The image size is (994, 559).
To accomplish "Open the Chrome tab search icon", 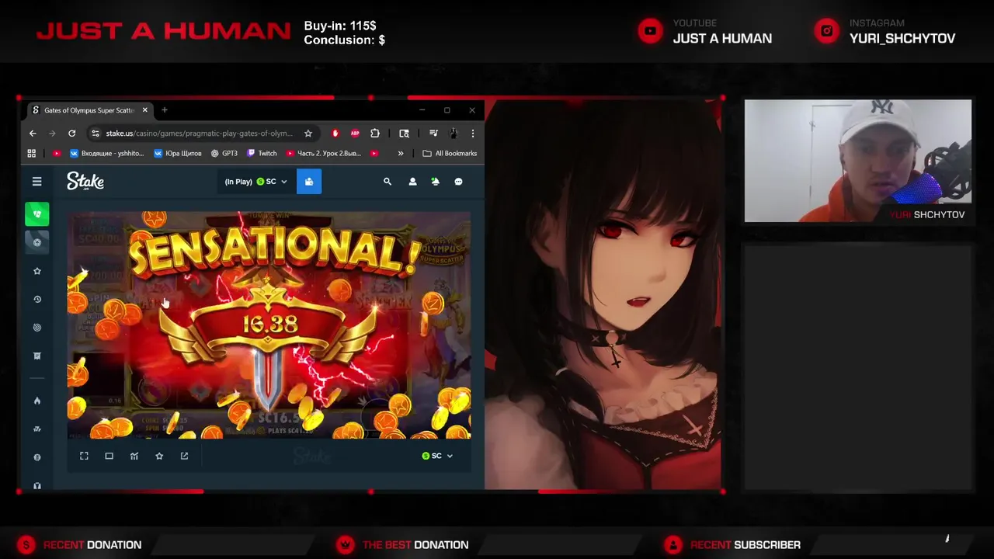I will point(404,134).
